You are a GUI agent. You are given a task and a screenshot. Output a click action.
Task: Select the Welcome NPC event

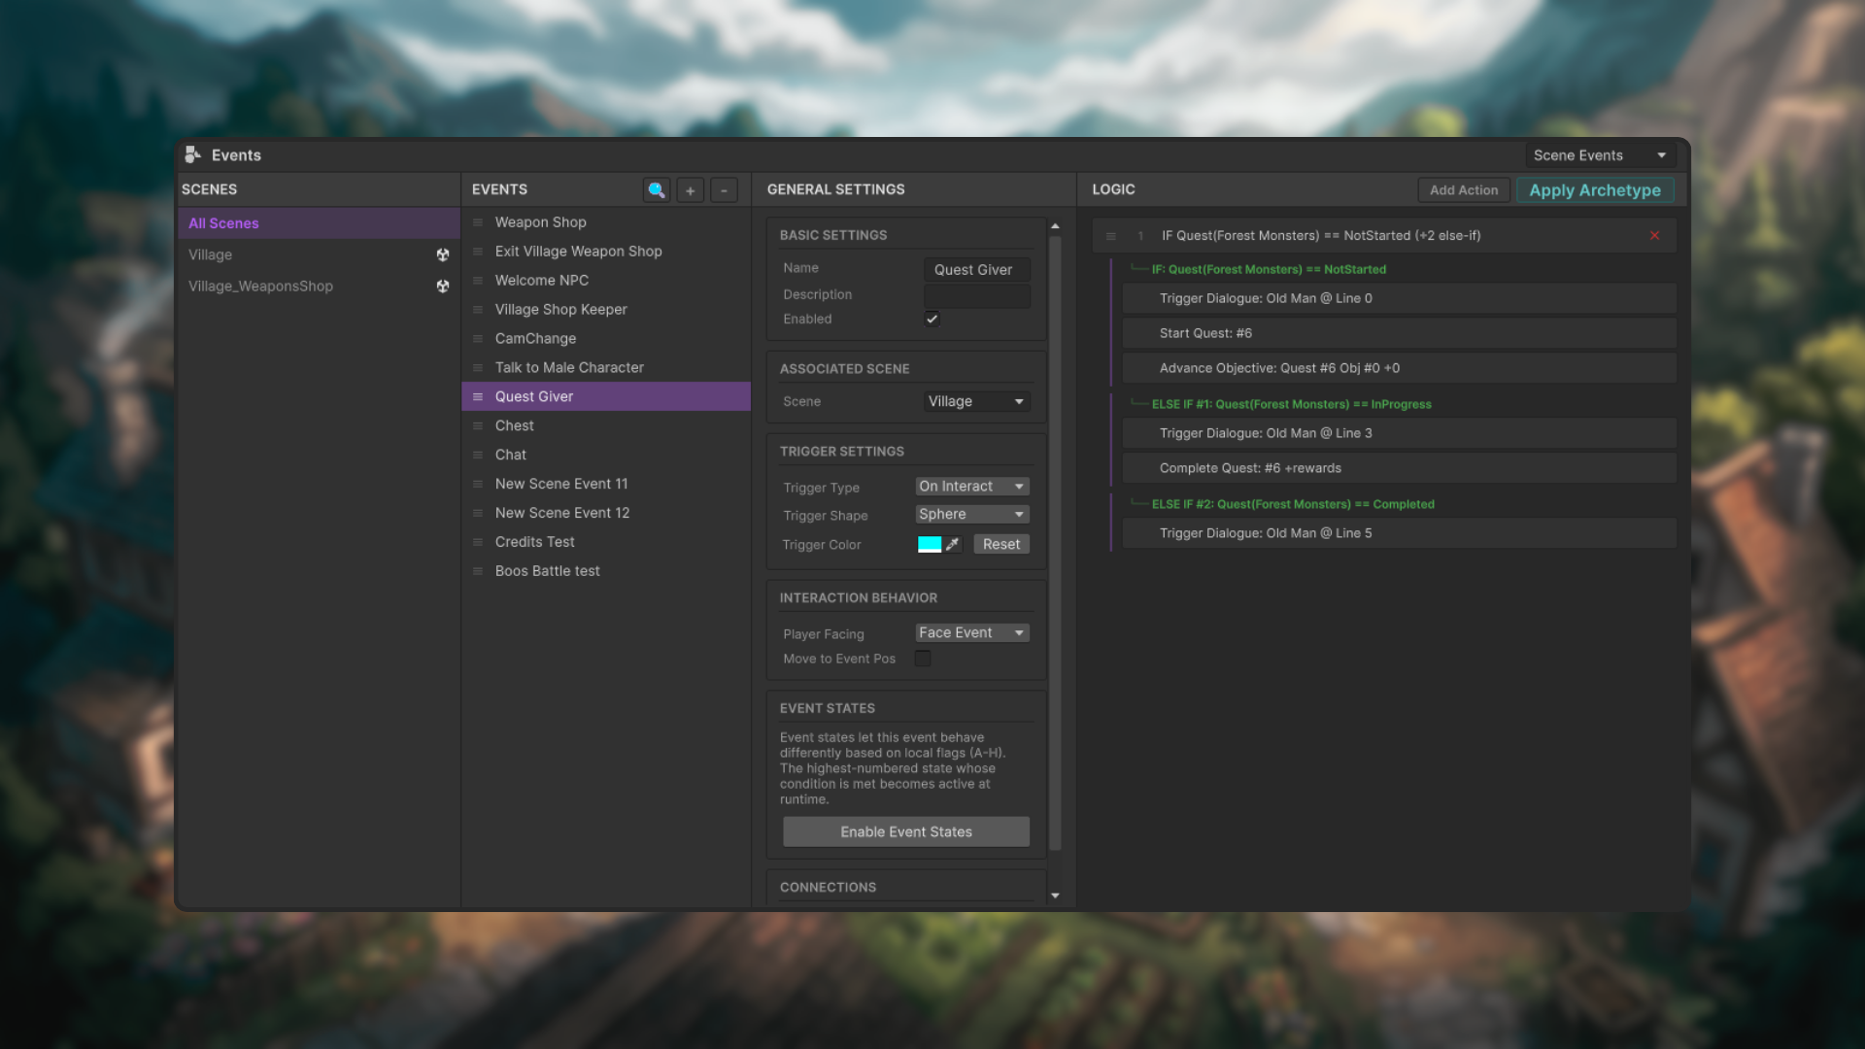click(606, 281)
